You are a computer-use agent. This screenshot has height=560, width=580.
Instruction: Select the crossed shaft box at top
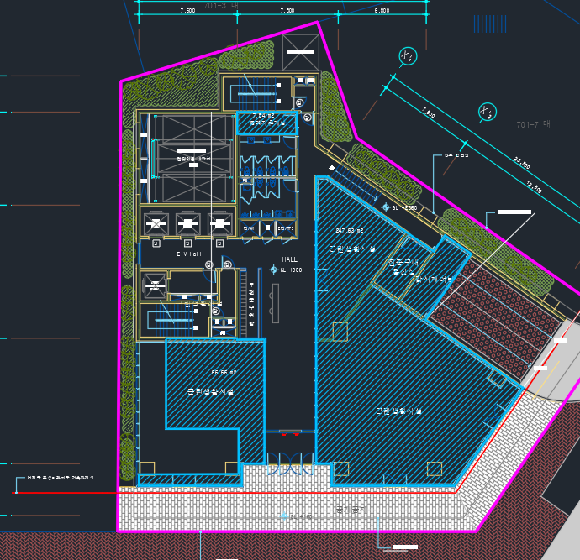point(300,52)
